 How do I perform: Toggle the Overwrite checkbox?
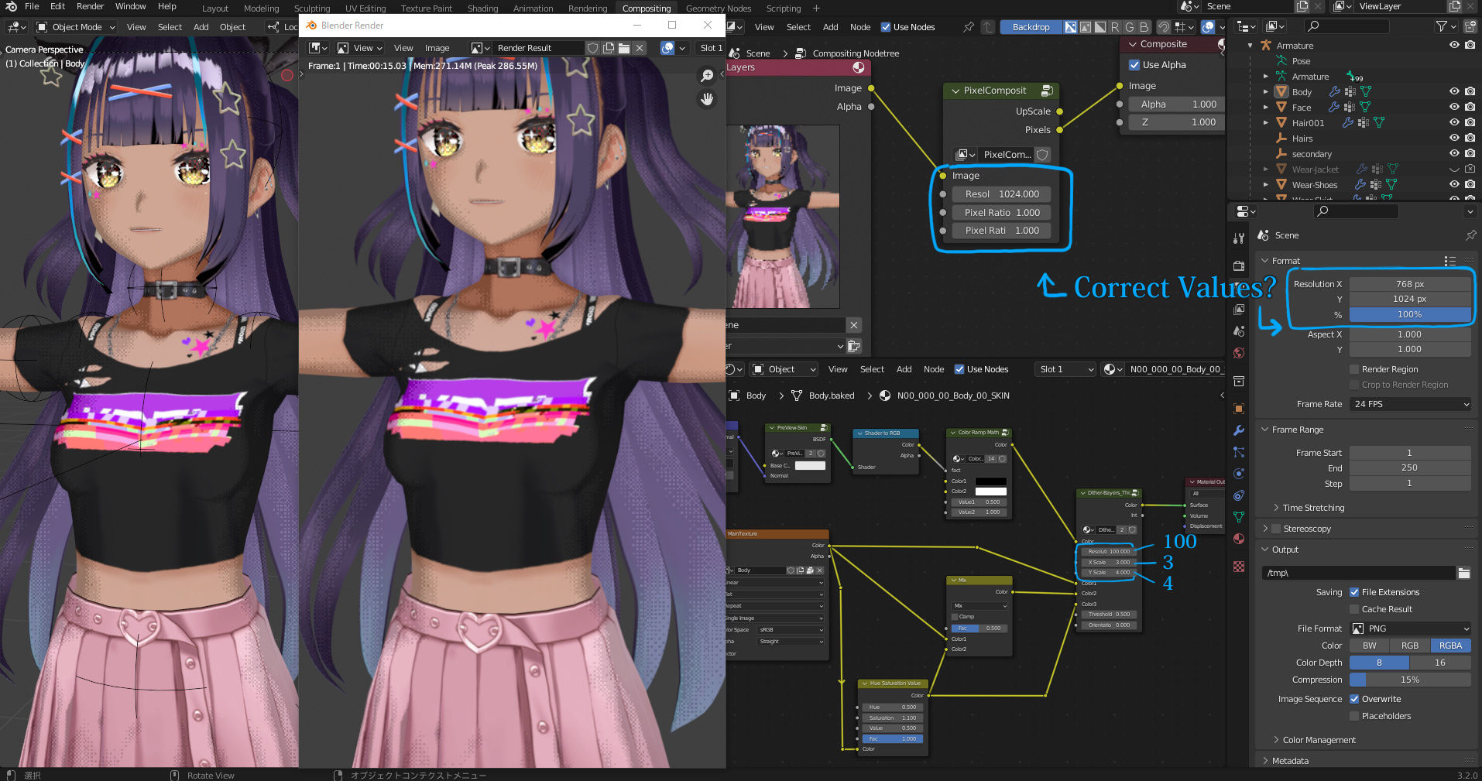1354,699
